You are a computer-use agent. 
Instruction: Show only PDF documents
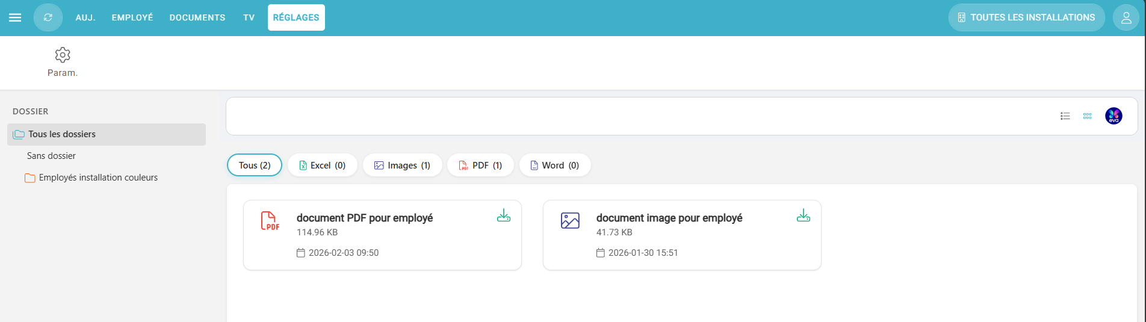(x=480, y=166)
